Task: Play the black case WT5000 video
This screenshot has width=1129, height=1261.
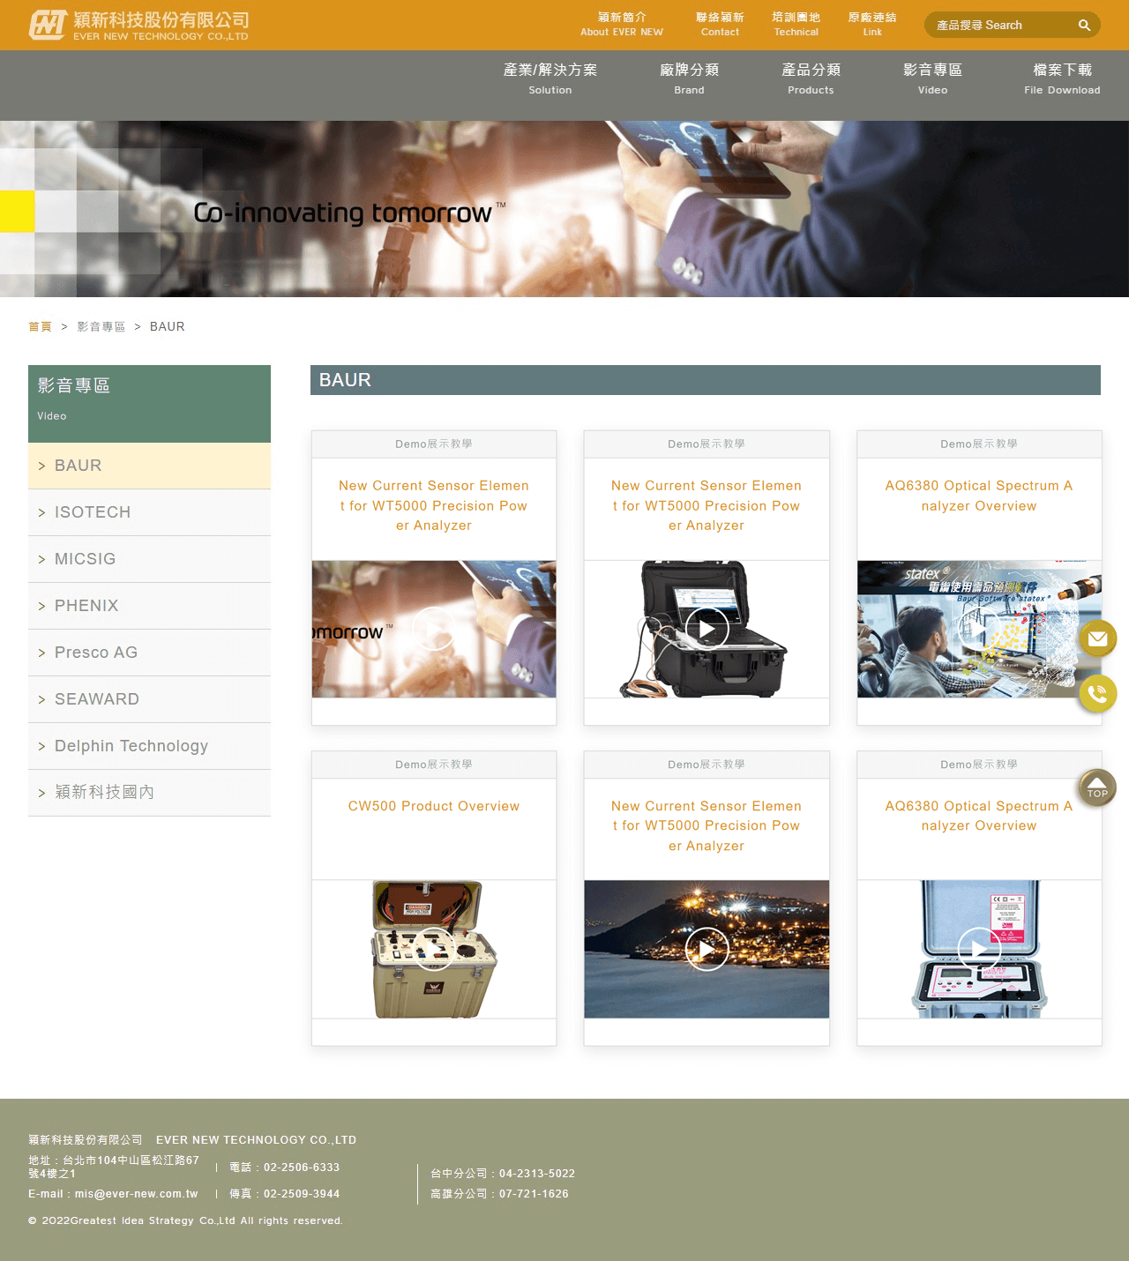Action: click(x=707, y=629)
